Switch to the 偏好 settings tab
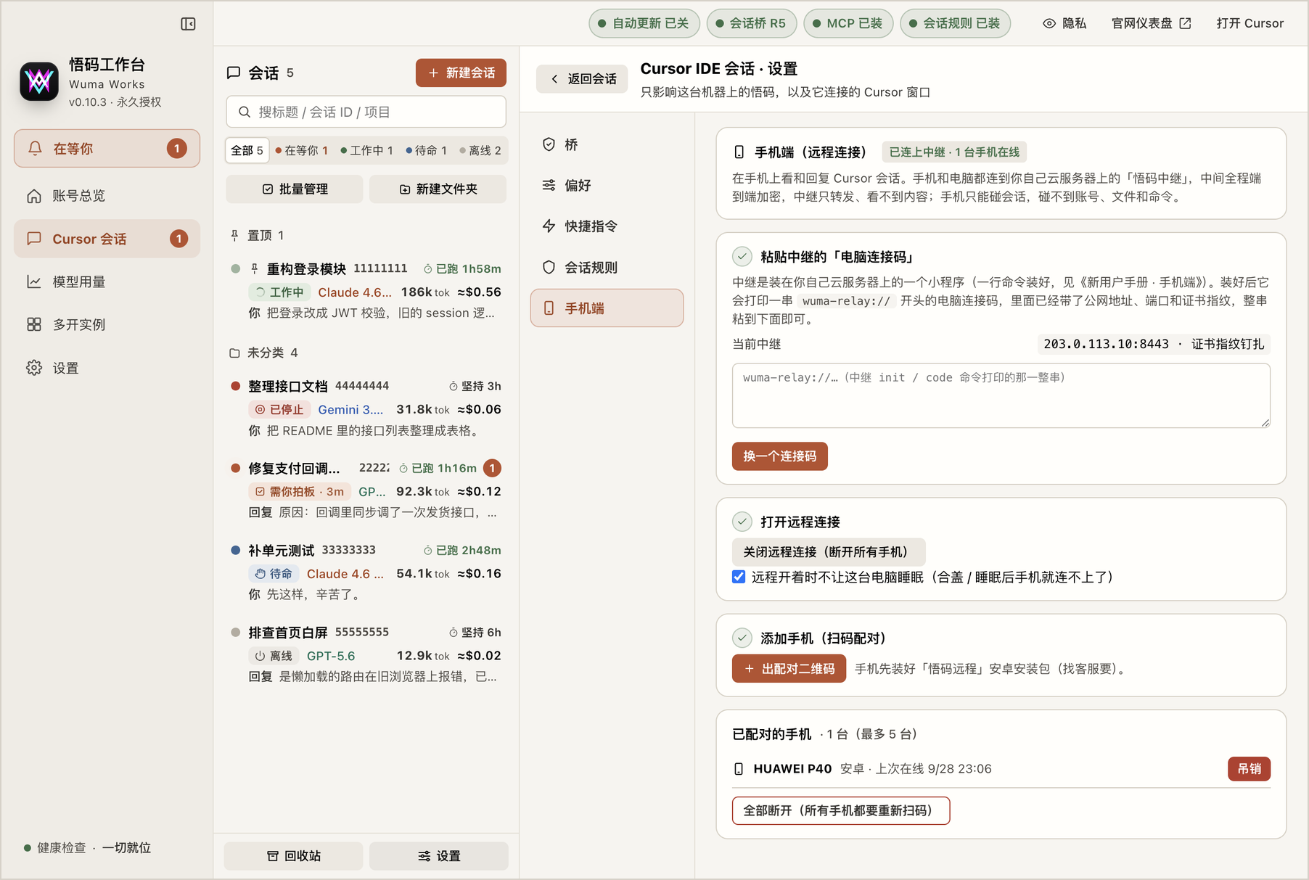The width and height of the screenshot is (1309, 880). [x=607, y=186]
